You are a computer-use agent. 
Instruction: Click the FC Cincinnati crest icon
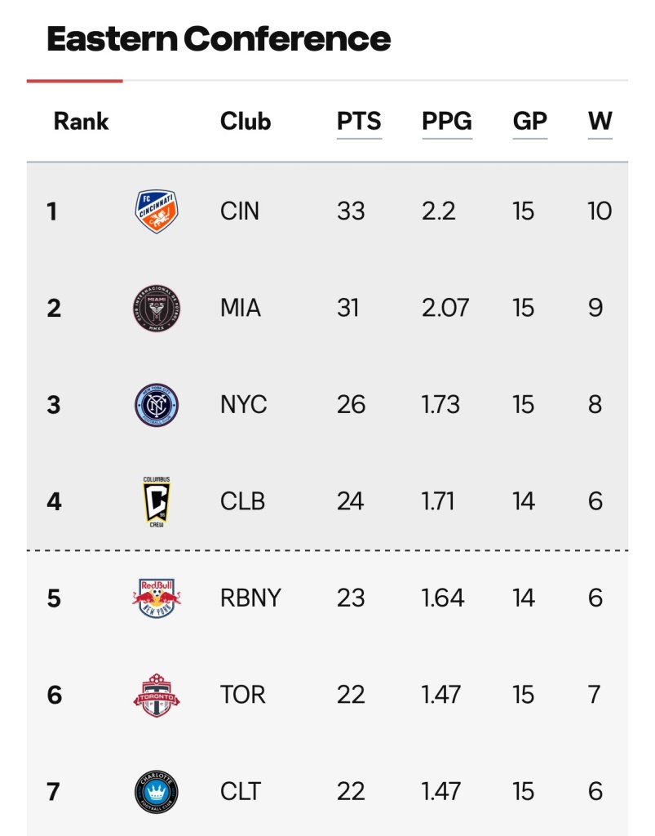[x=156, y=211]
